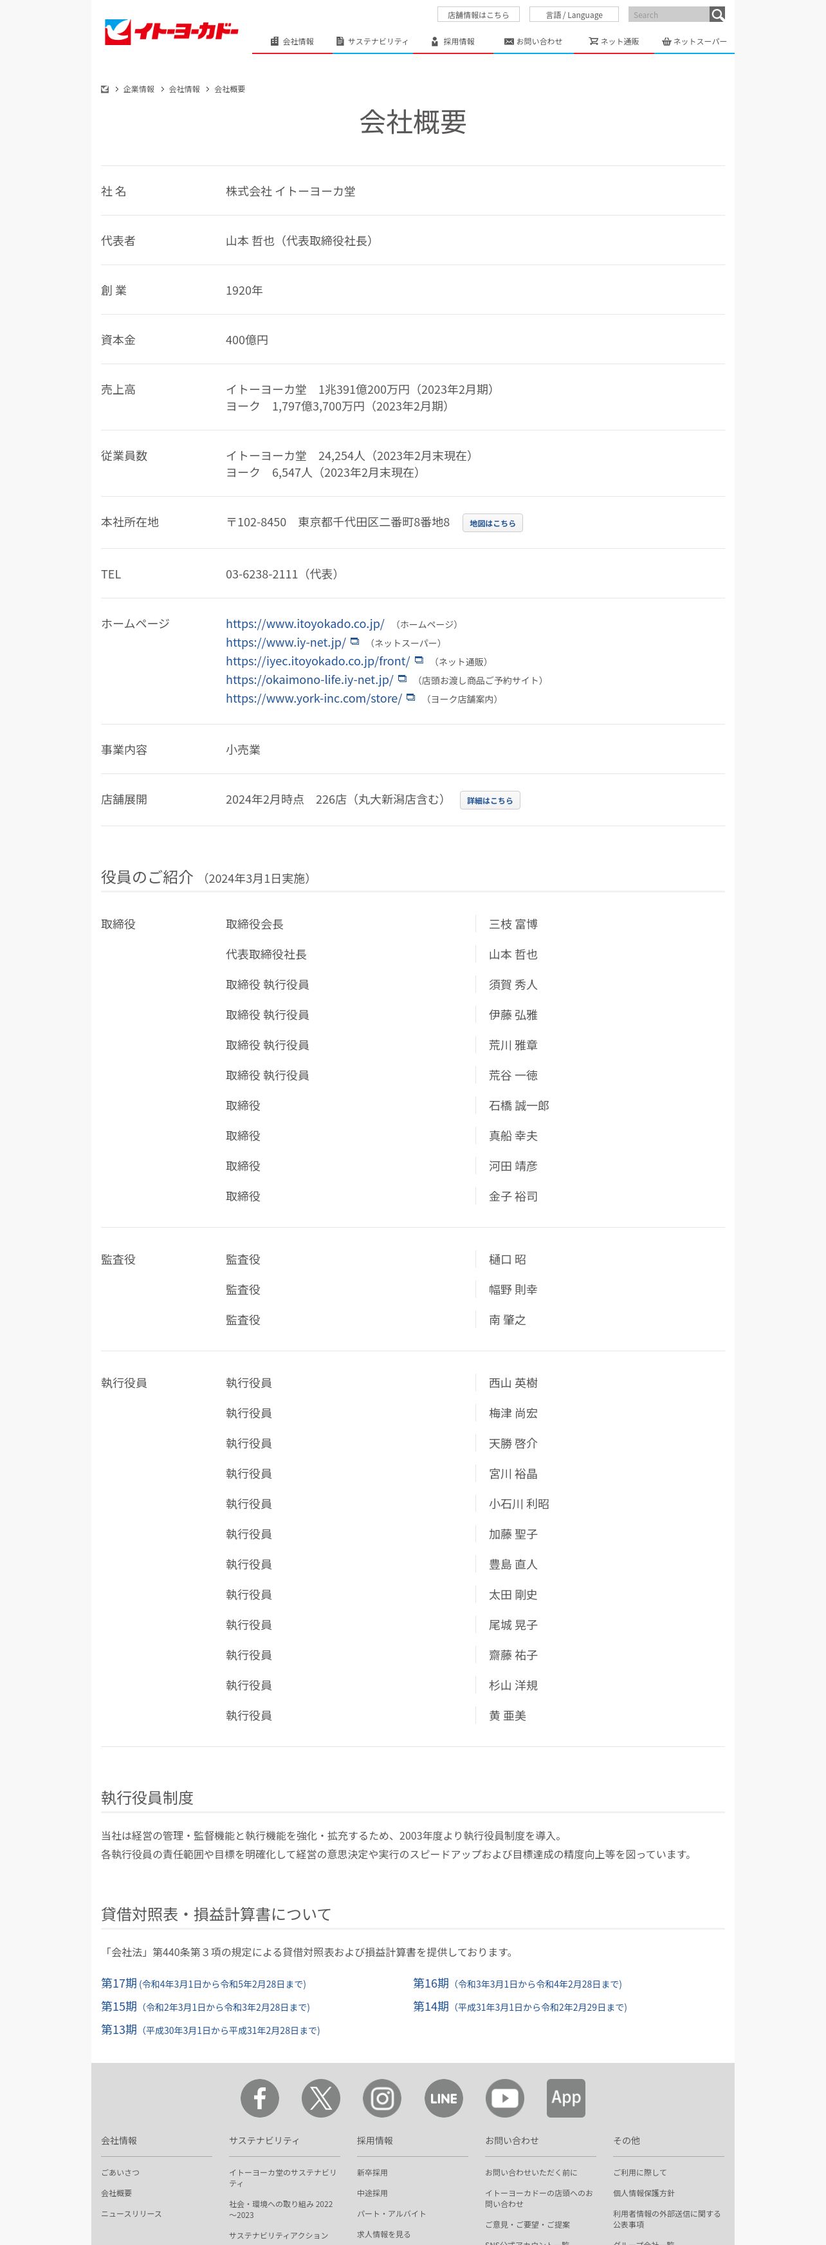Open 採用情報 menu
Screen dimensions: 826x2245
pos(453,41)
